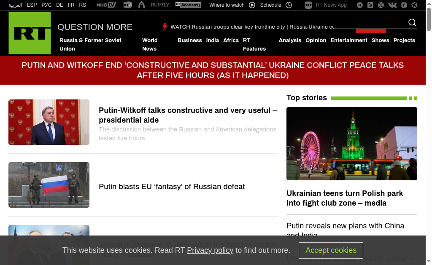Click the RT Academy logo
The width and height of the screenshot is (432, 265).
click(188, 5)
